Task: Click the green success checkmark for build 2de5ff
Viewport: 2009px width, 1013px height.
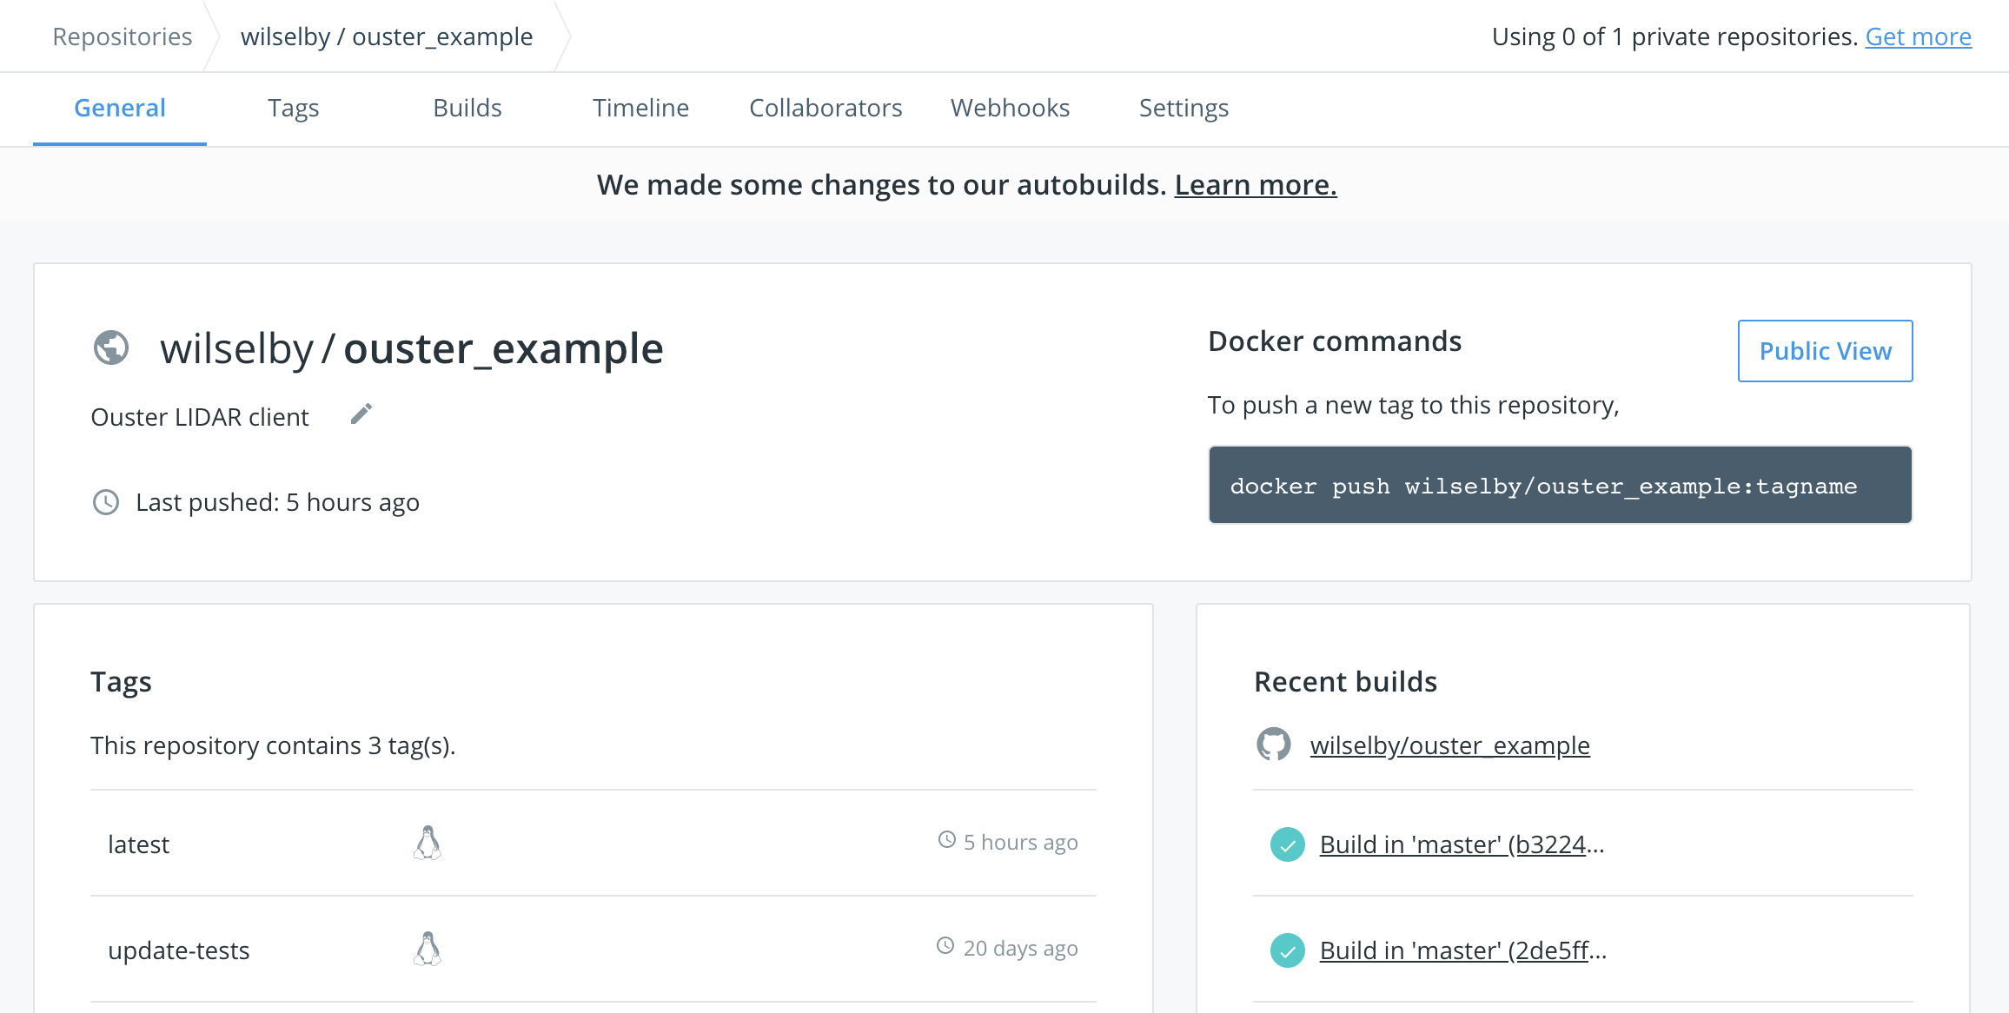Action: point(1288,950)
